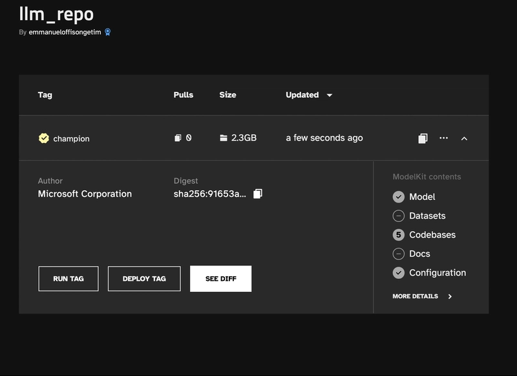Click the yellow champion tag badge
Screen dimensions: 517x376
(44, 138)
